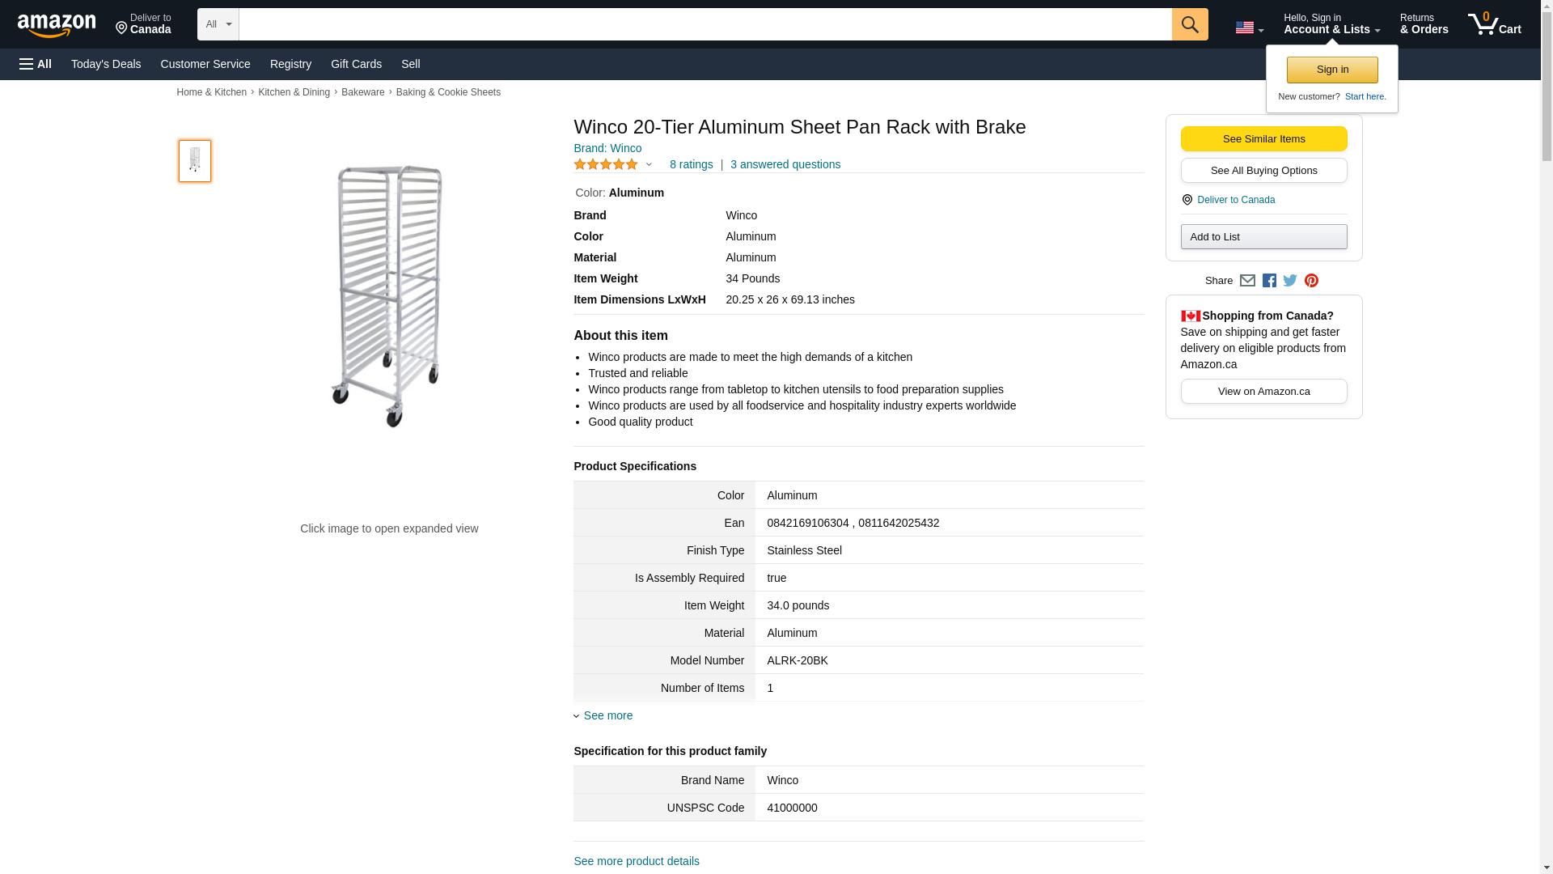The width and height of the screenshot is (1553, 874).
Task: Open Add to List dropdown
Action: [1263, 236]
